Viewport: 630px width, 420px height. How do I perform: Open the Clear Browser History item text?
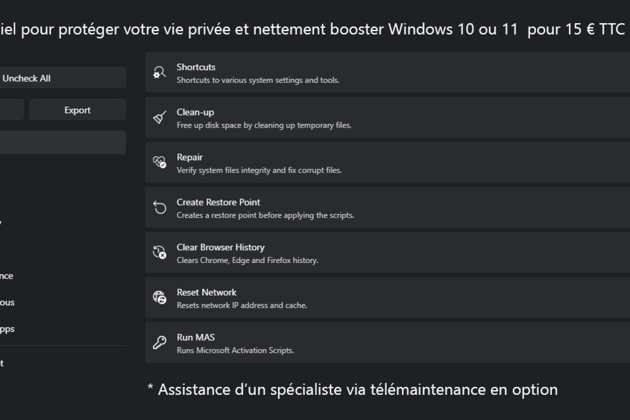click(220, 247)
